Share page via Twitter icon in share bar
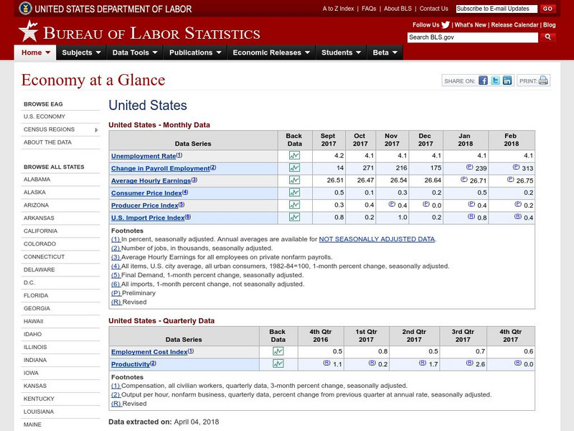Viewport: 574px width, 431px height. pyautogui.click(x=495, y=80)
